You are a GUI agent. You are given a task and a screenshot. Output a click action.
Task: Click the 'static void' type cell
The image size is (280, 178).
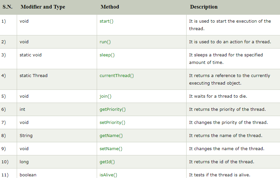click(30, 55)
